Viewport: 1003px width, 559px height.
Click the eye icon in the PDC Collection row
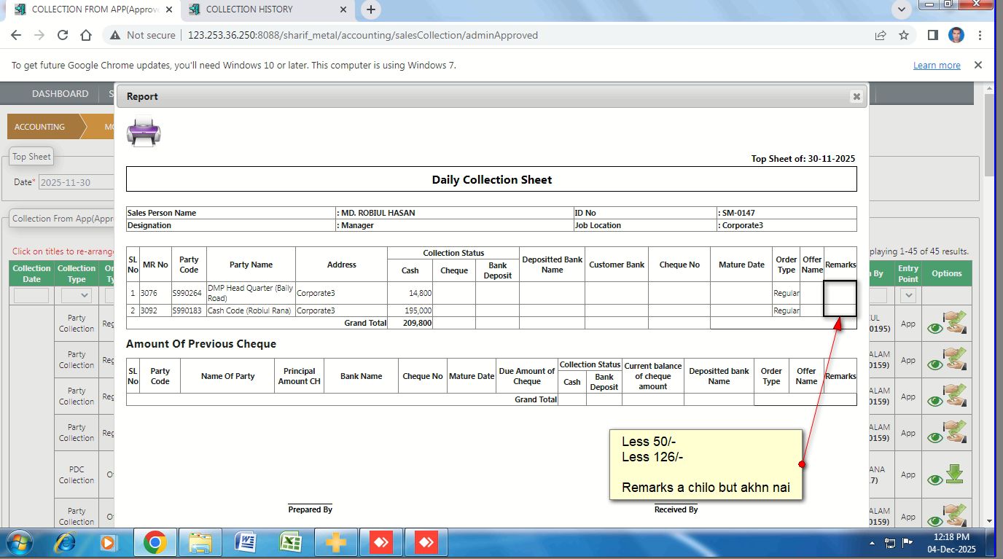935,480
